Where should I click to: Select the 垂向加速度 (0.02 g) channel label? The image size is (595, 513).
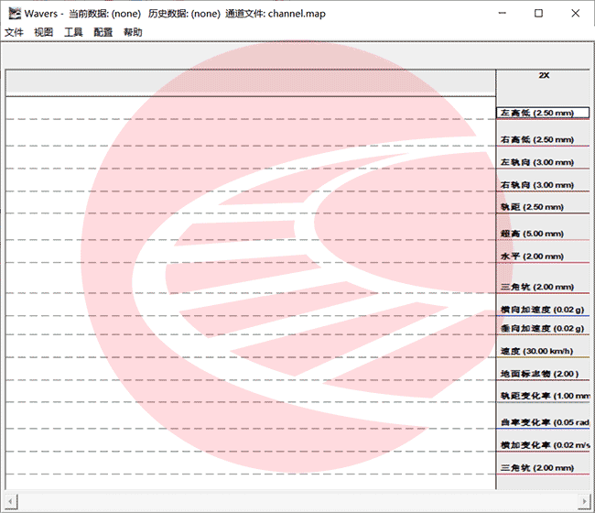click(542, 329)
